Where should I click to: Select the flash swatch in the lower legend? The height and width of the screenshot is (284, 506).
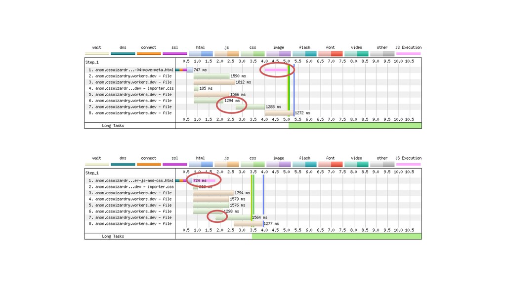(x=304, y=164)
